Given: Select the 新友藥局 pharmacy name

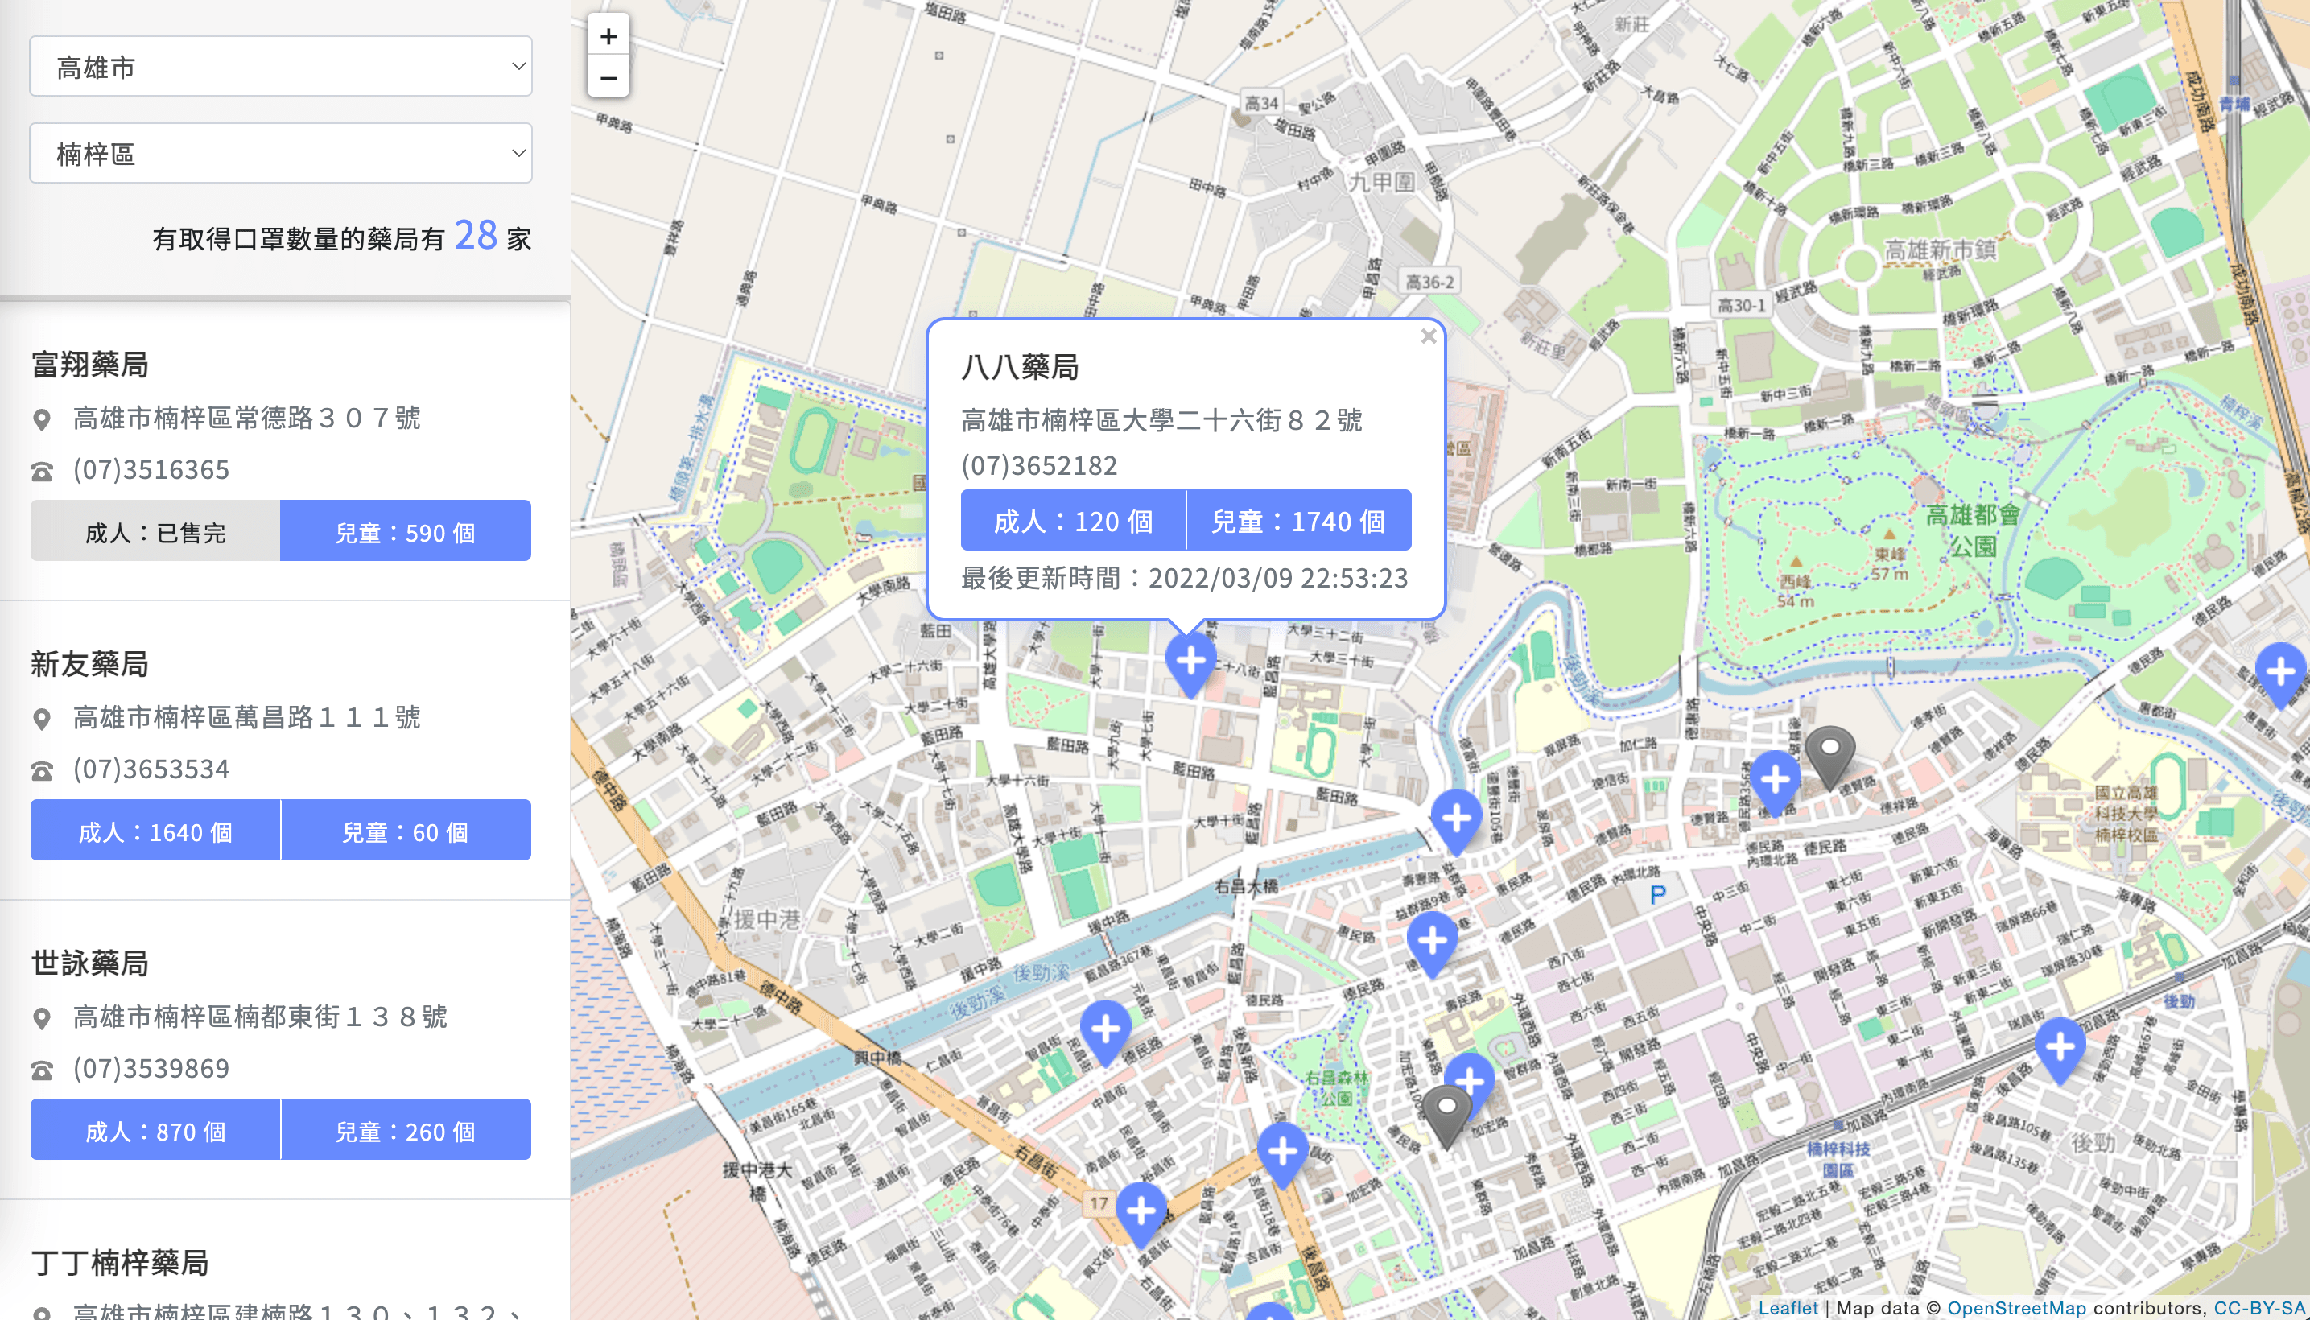Looking at the screenshot, I should (90, 664).
